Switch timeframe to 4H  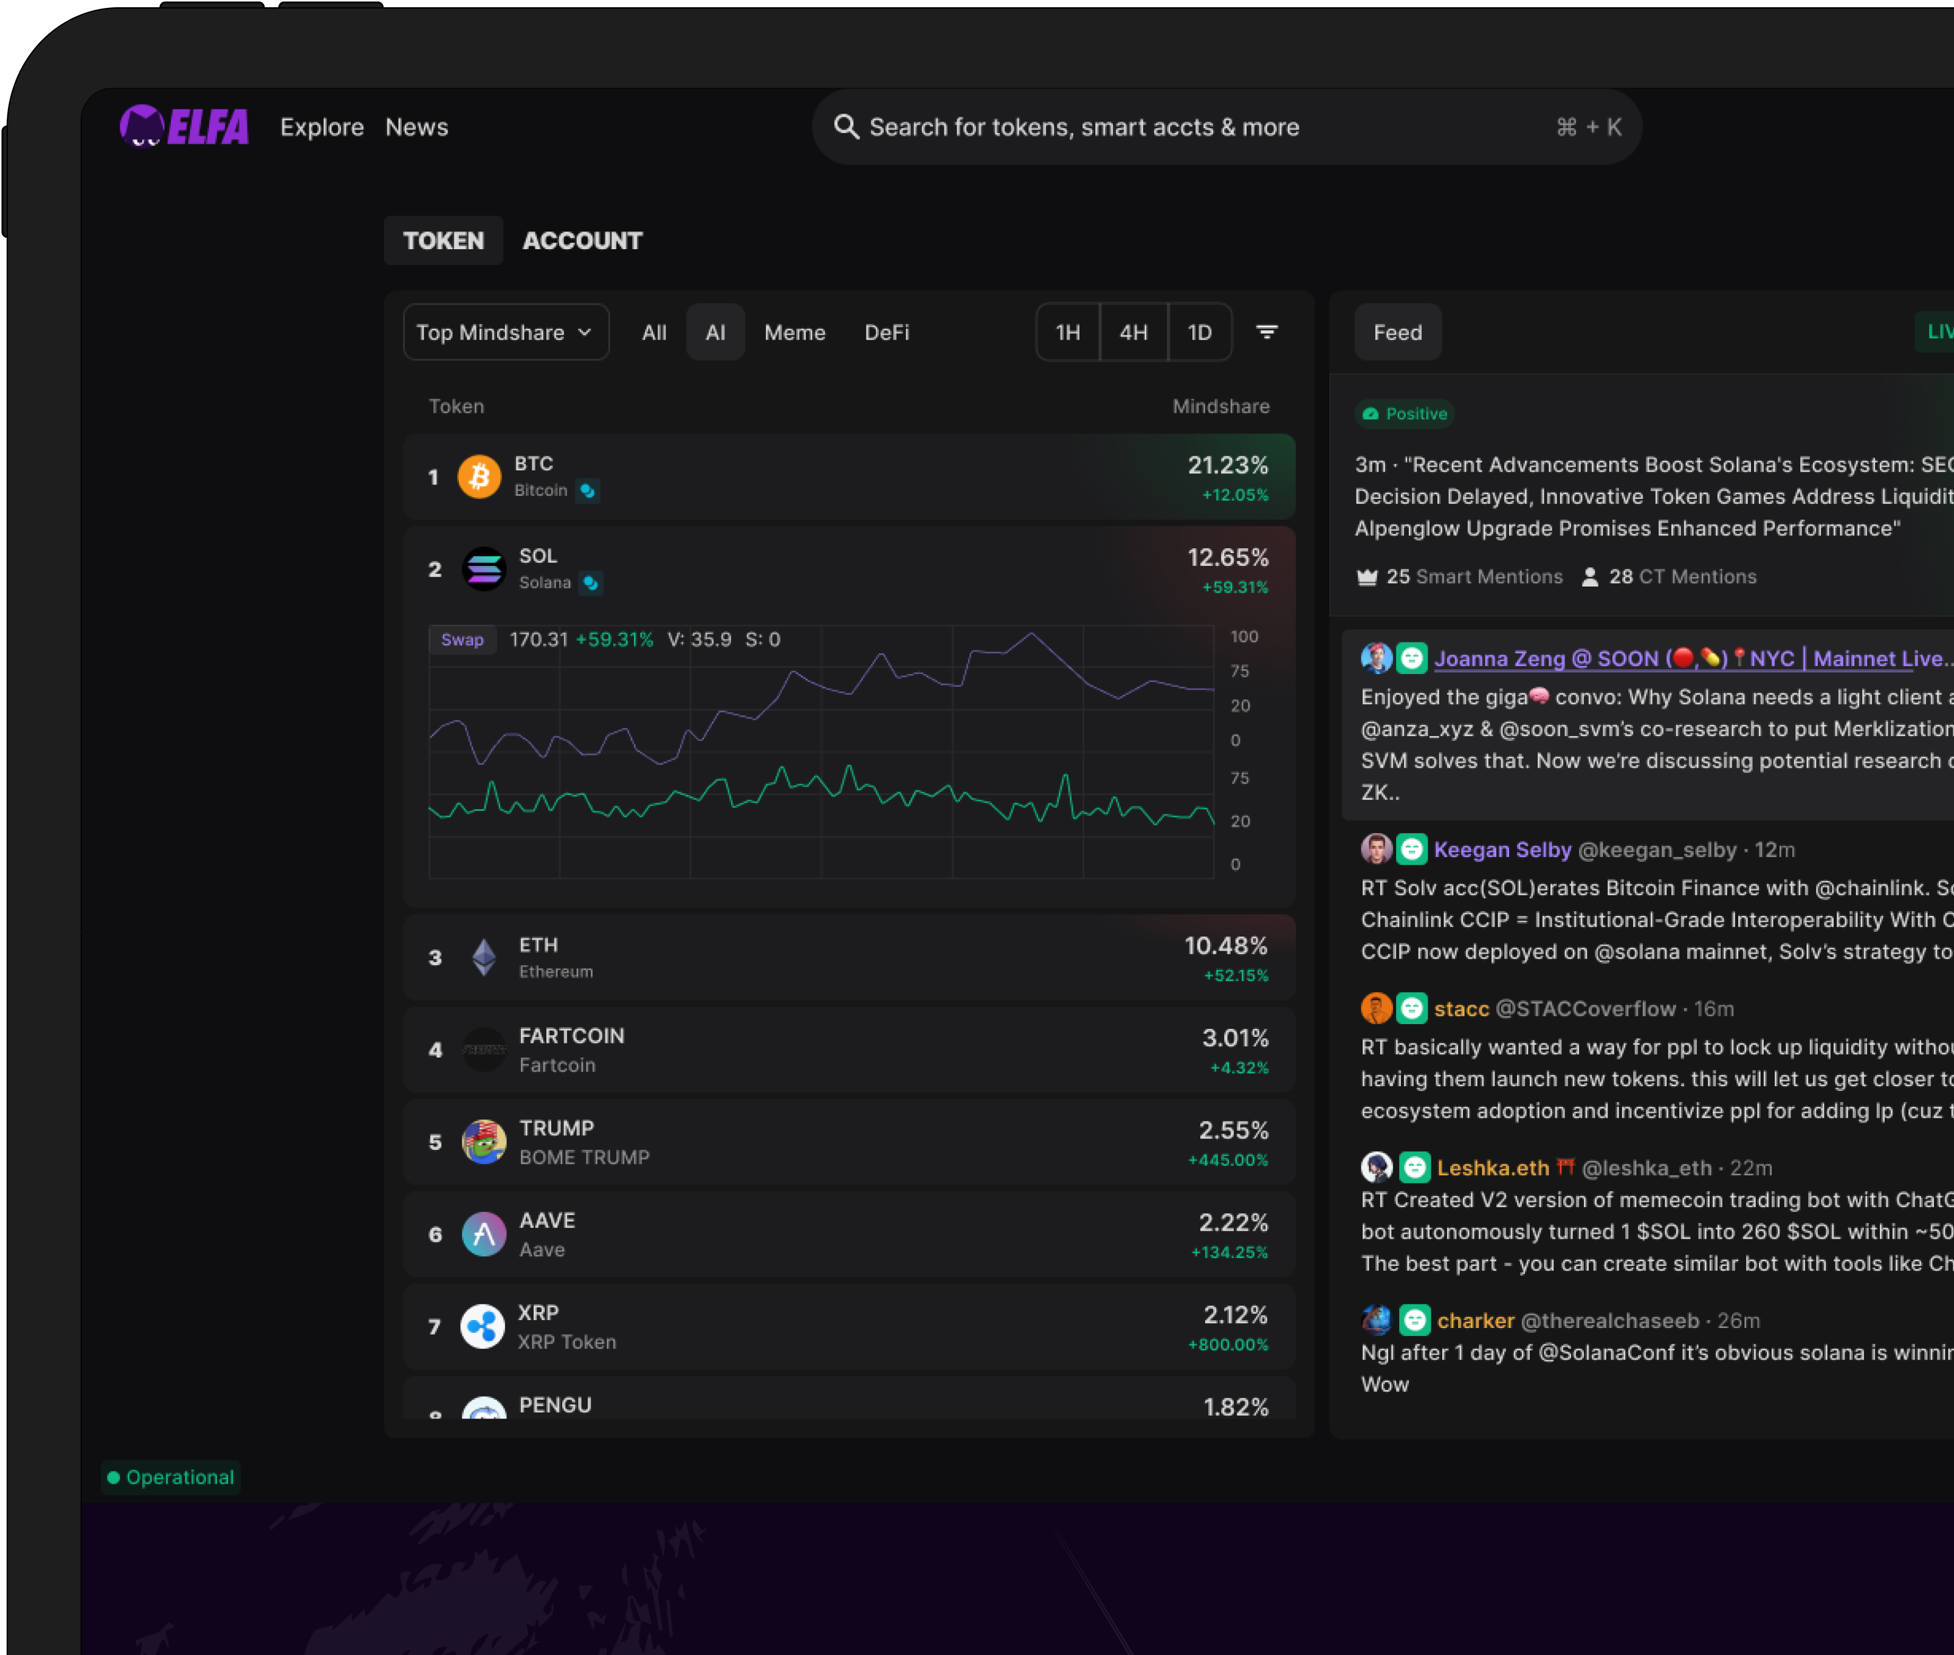tap(1133, 332)
